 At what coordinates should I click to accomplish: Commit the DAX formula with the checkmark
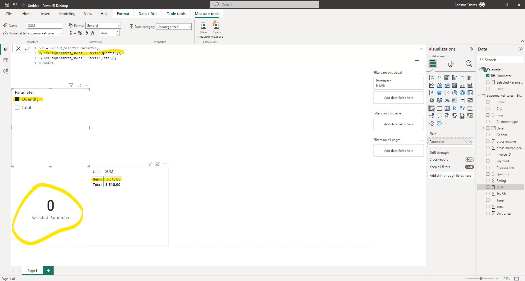coord(27,48)
